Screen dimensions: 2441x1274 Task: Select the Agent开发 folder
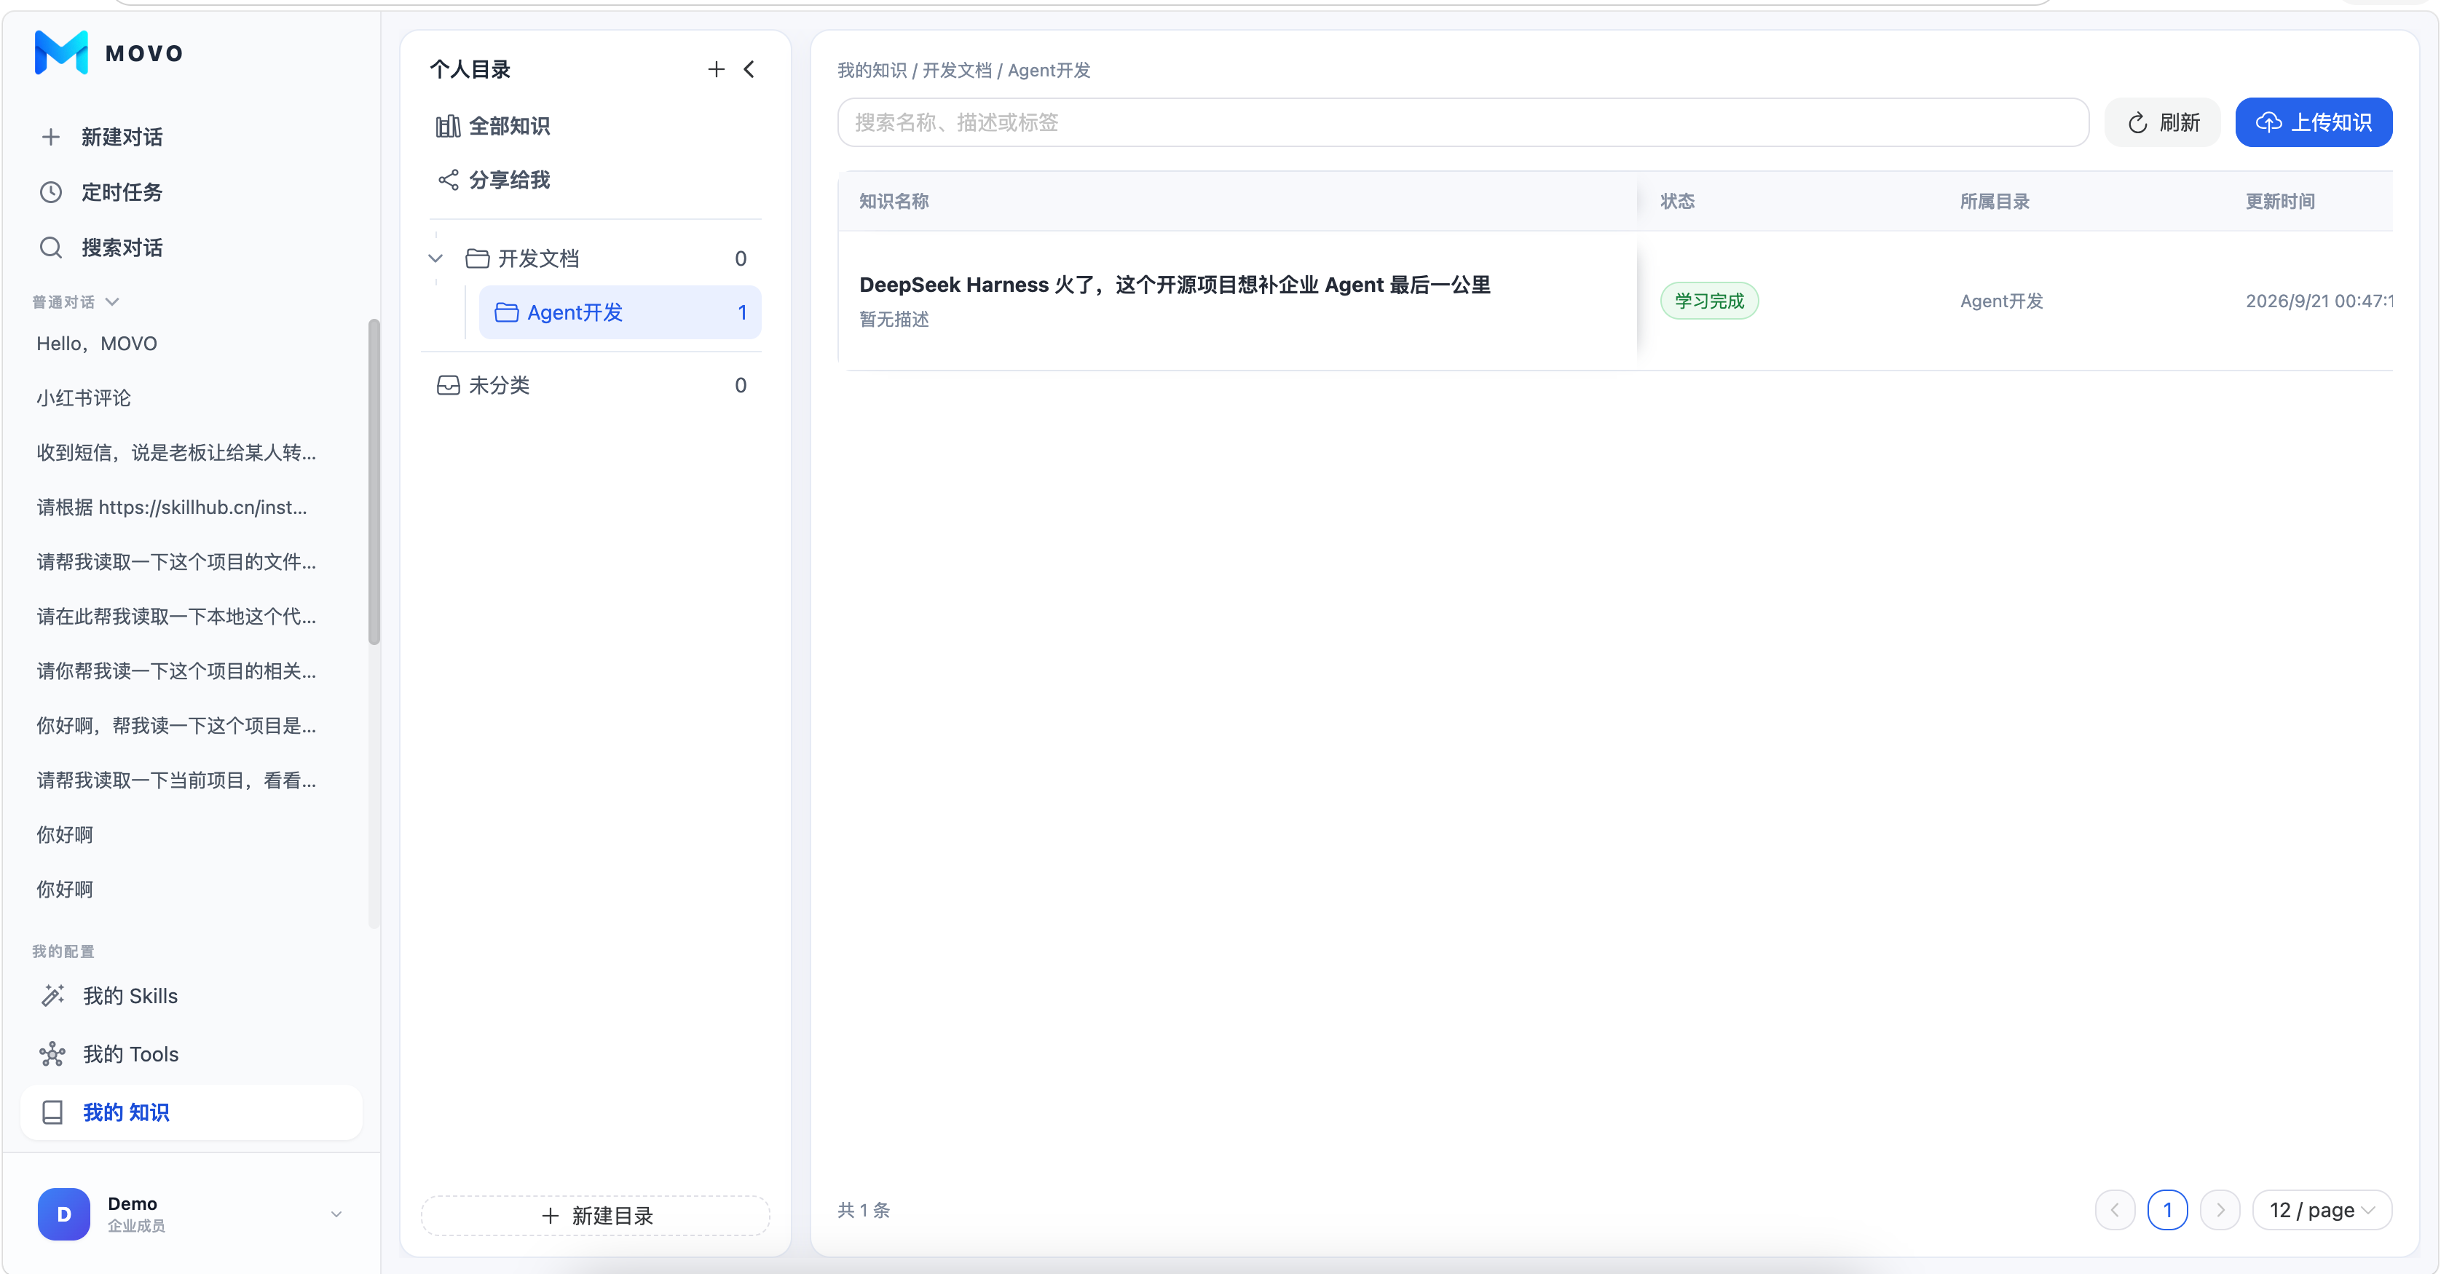click(620, 312)
